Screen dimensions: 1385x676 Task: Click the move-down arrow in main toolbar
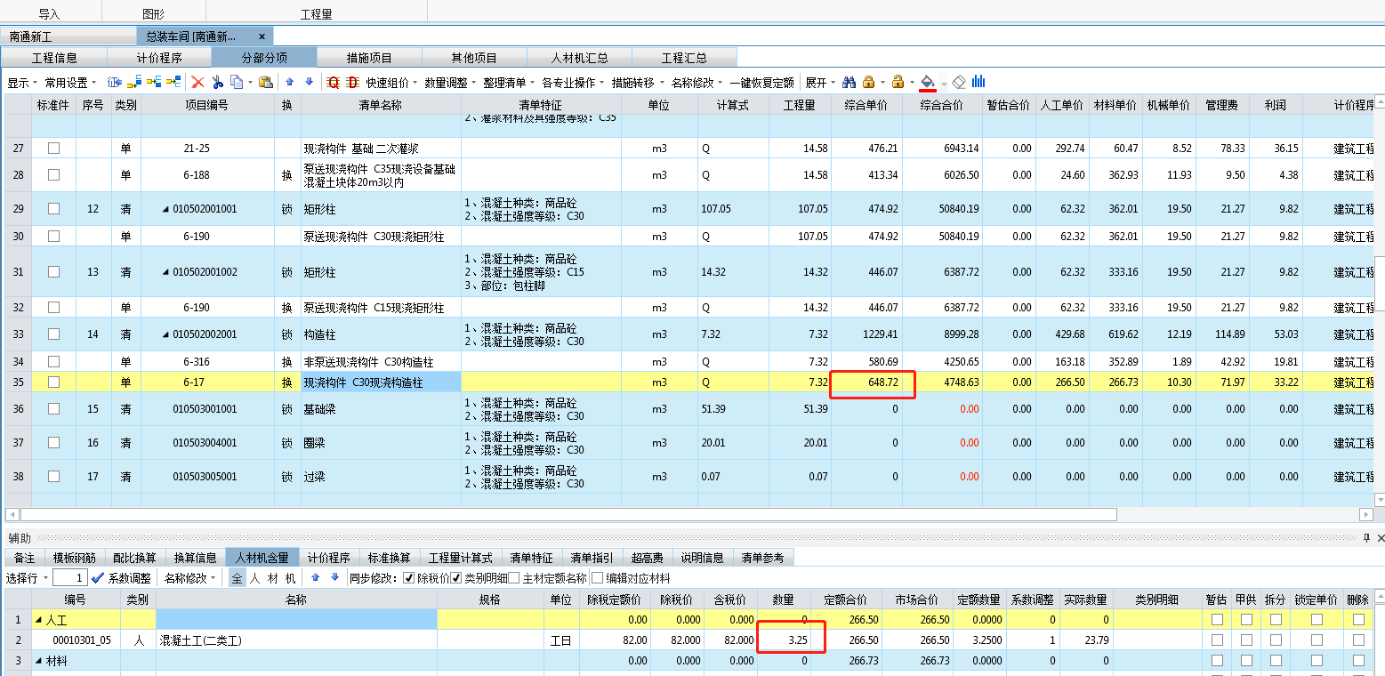(x=309, y=82)
